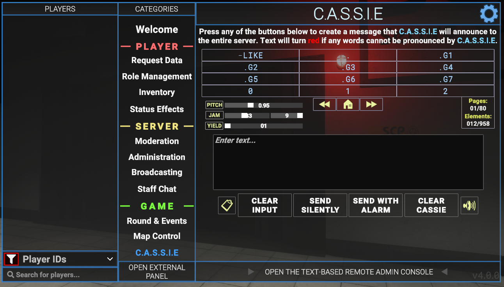The image size is (504, 287).
Task: Select the .G6 sound cell
Action: click(348, 79)
